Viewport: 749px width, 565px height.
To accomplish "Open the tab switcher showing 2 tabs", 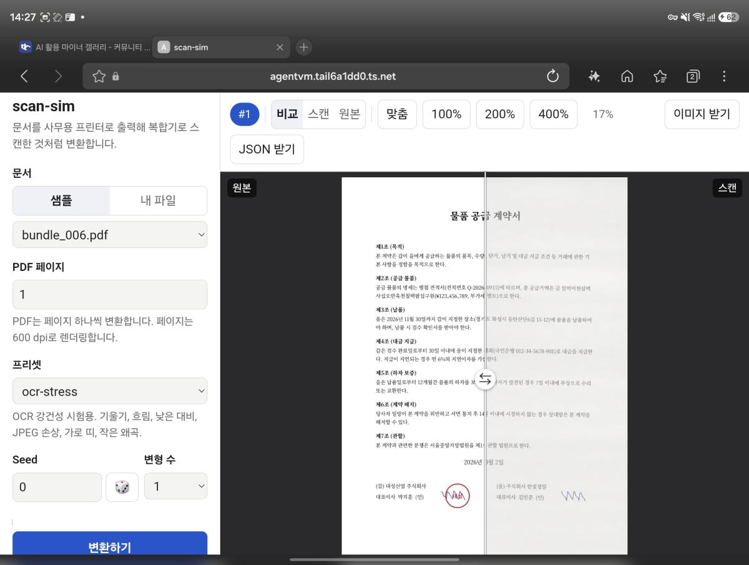I will point(692,76).
